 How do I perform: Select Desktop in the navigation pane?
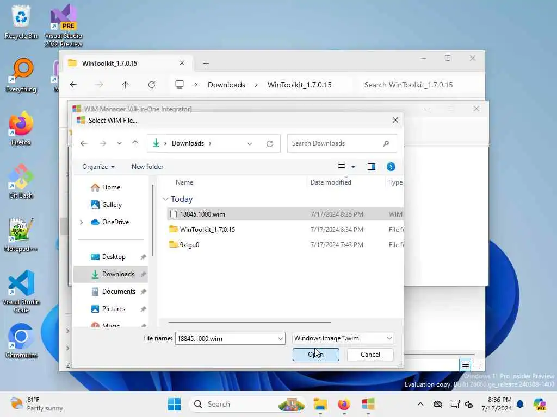(x=110, y=257)
